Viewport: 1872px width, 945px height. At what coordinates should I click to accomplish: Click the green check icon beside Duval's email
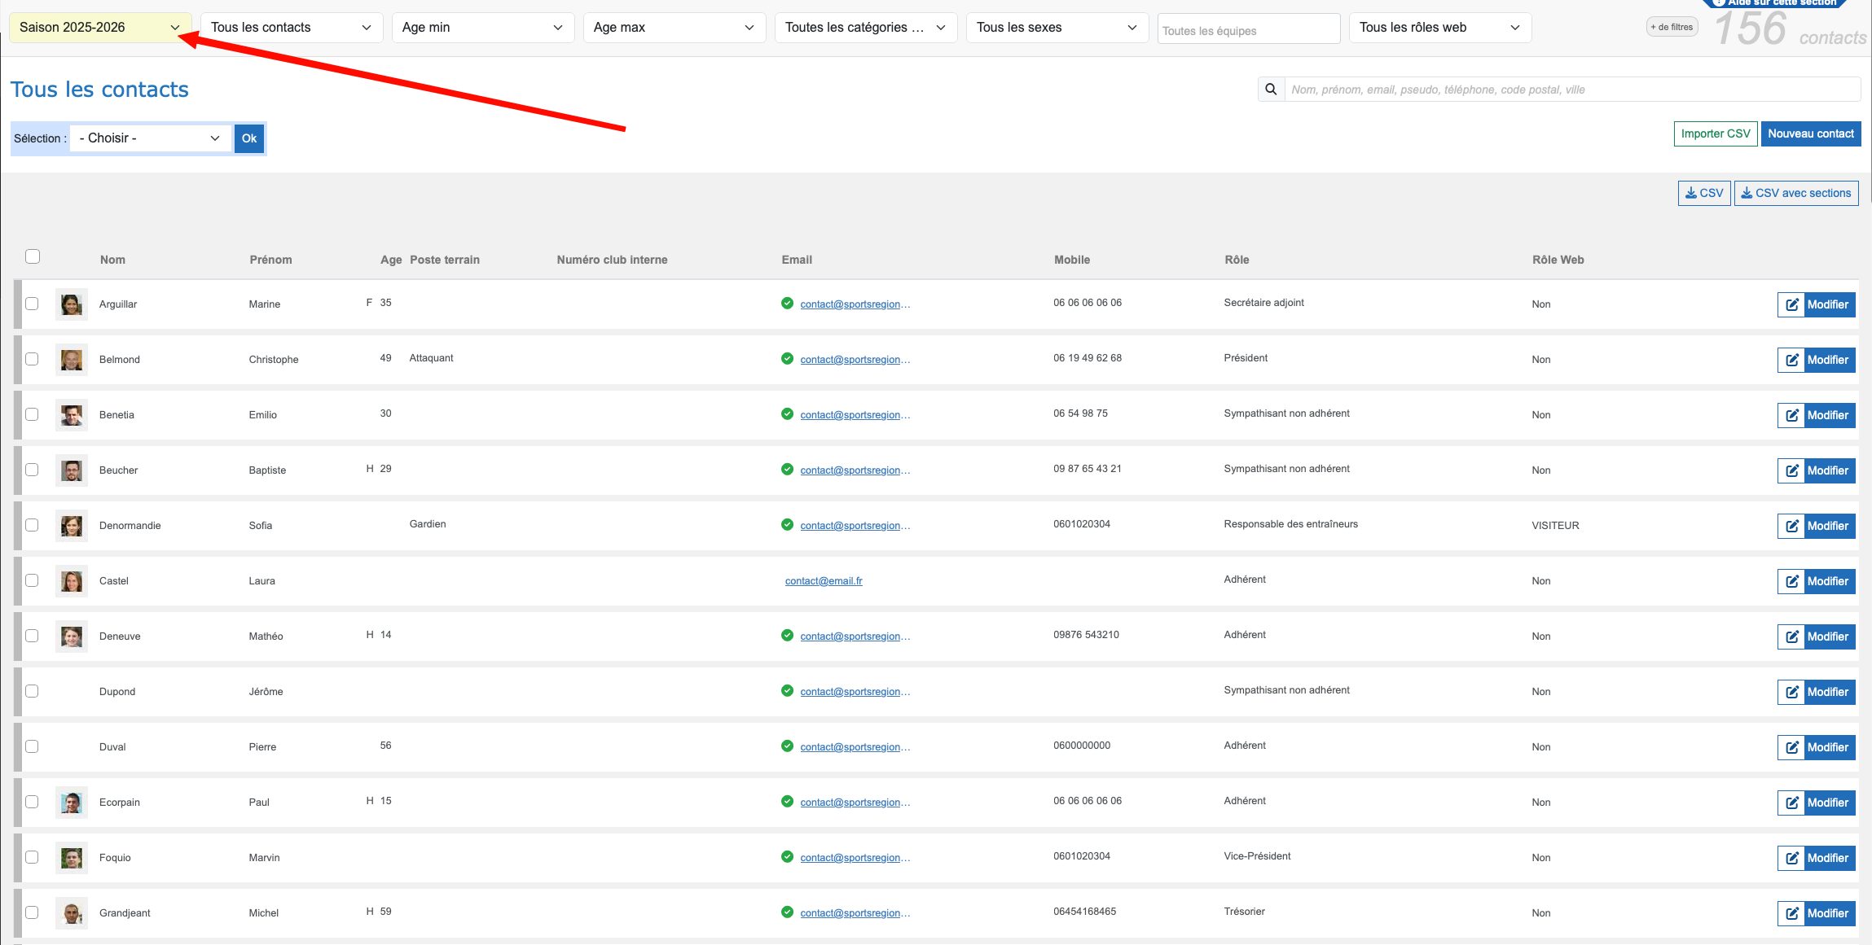coord(787,746)
